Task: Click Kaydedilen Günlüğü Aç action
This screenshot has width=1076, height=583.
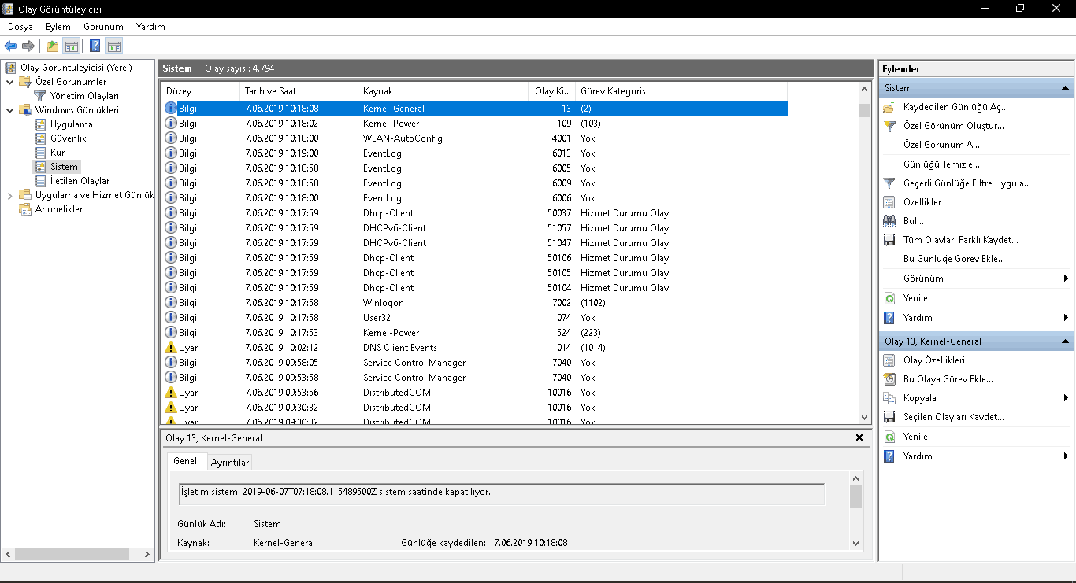Action: click(x=955, y=107)
